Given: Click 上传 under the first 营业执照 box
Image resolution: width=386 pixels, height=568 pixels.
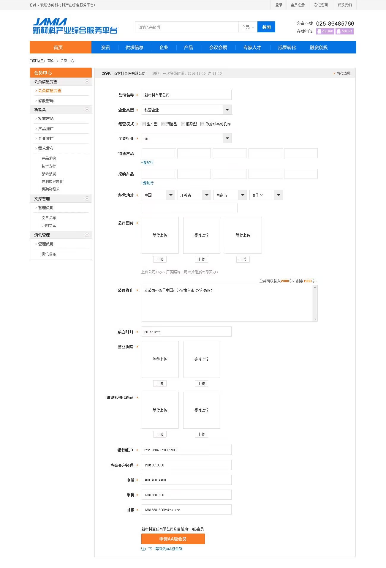Looking at the screenshot, I should coord(160,384).
